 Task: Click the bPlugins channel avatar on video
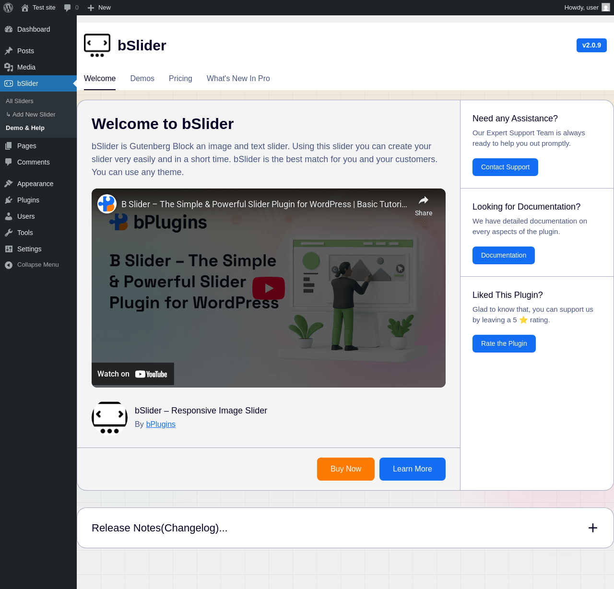107,204
